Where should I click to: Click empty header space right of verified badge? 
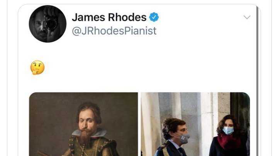click(200, 17)
